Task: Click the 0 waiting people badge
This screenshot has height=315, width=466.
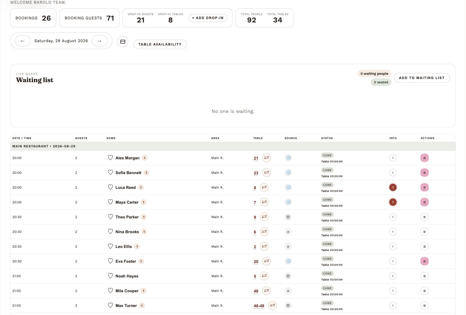Action: coord(374,74)
